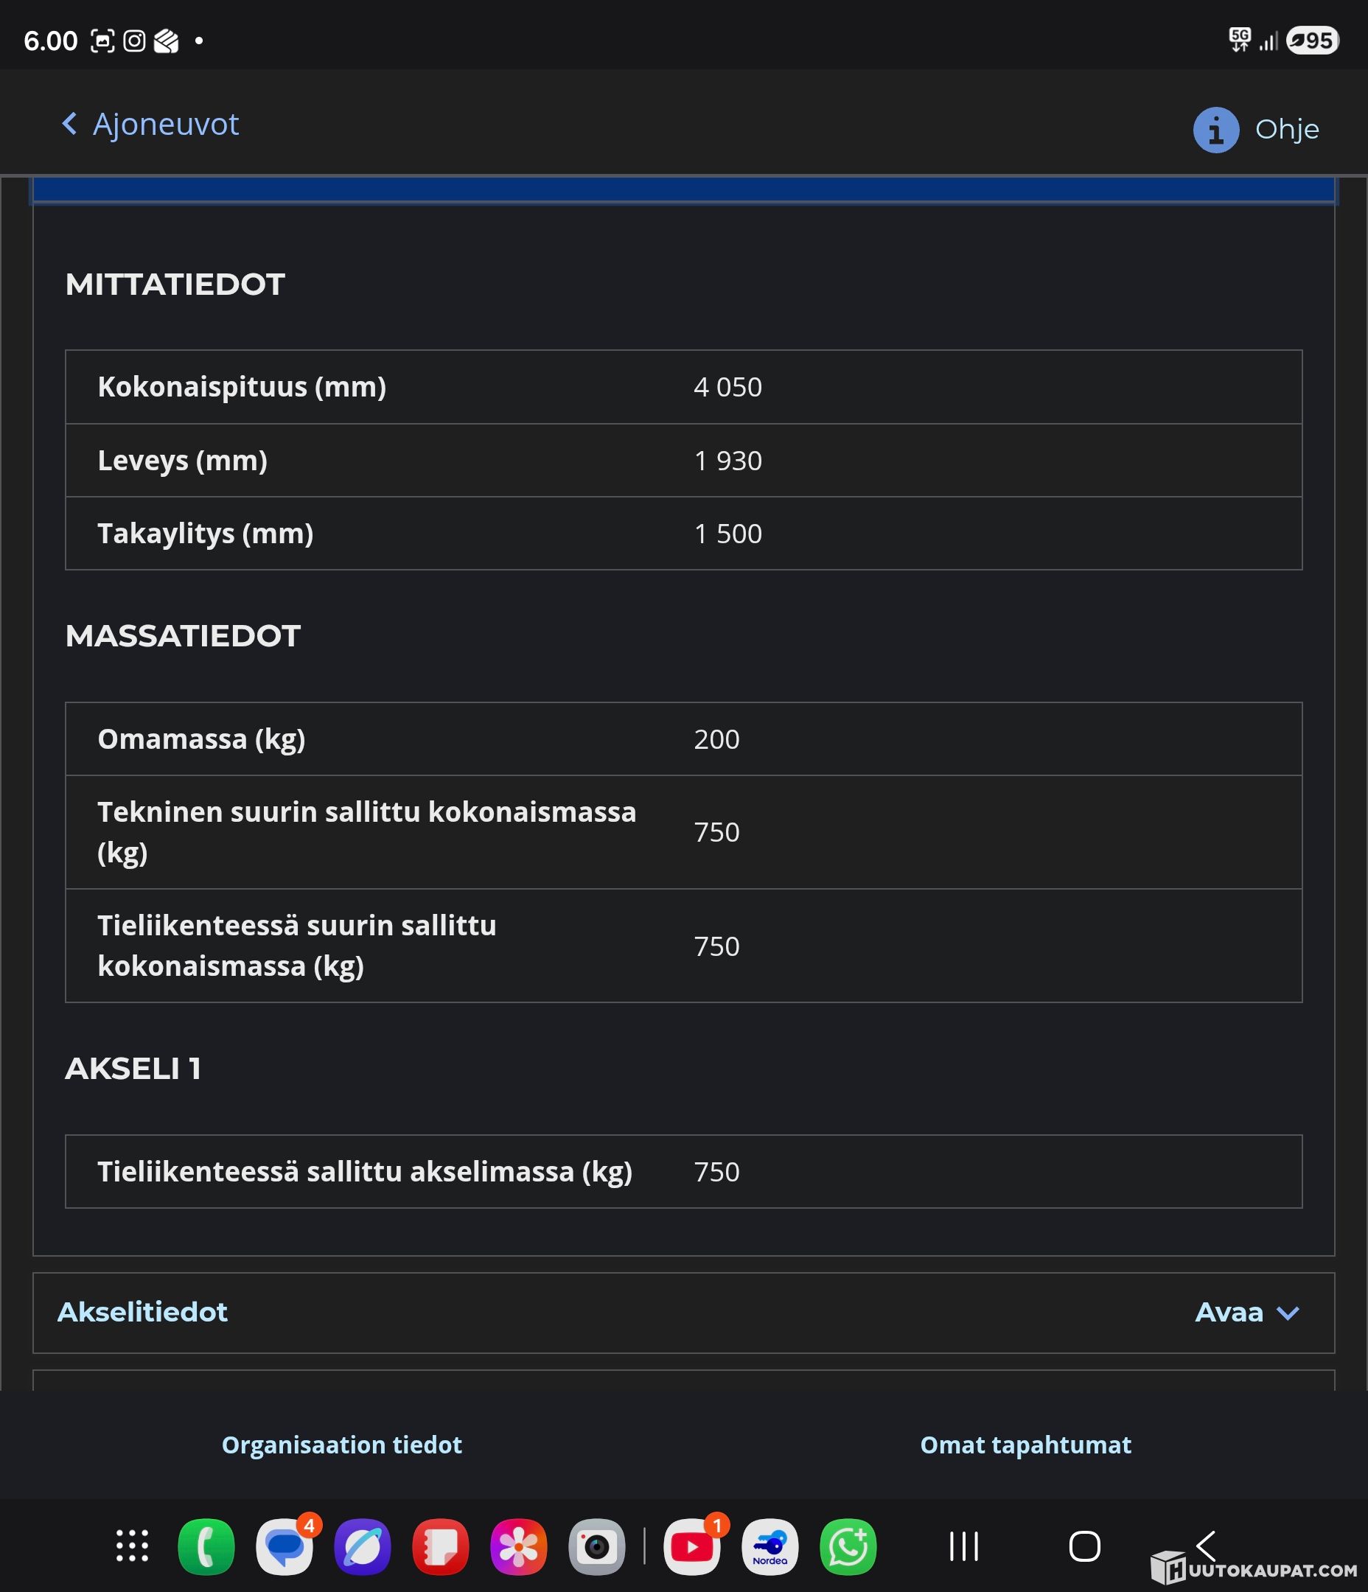Open the app drawer grid icon

(x=132, y=1546)
